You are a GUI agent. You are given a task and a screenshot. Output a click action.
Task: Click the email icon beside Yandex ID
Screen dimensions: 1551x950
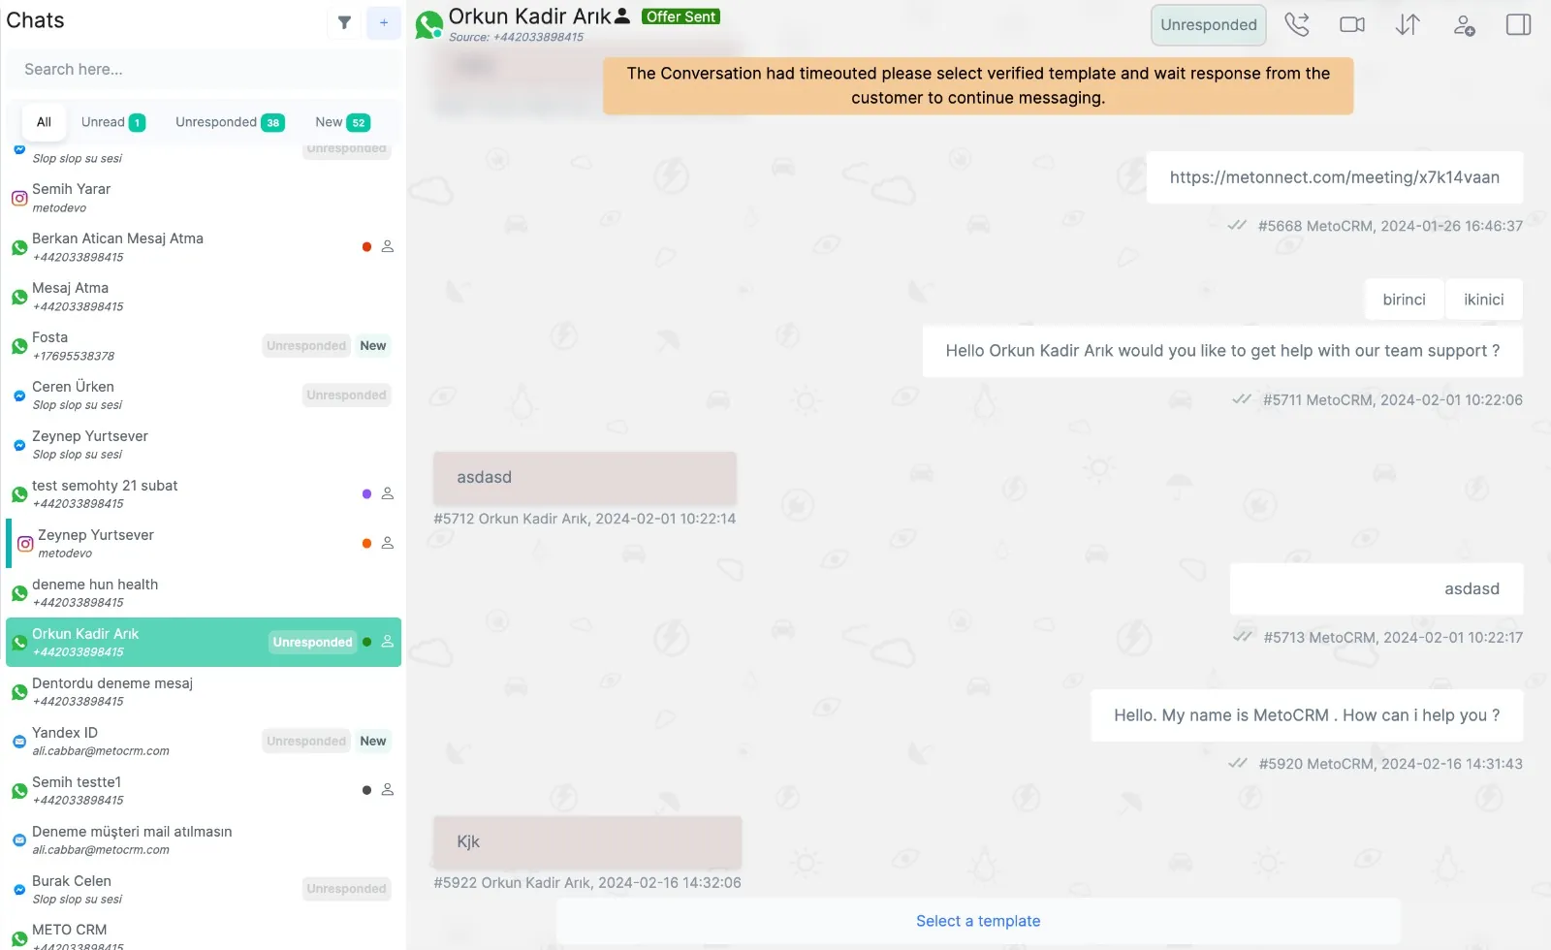19,742
